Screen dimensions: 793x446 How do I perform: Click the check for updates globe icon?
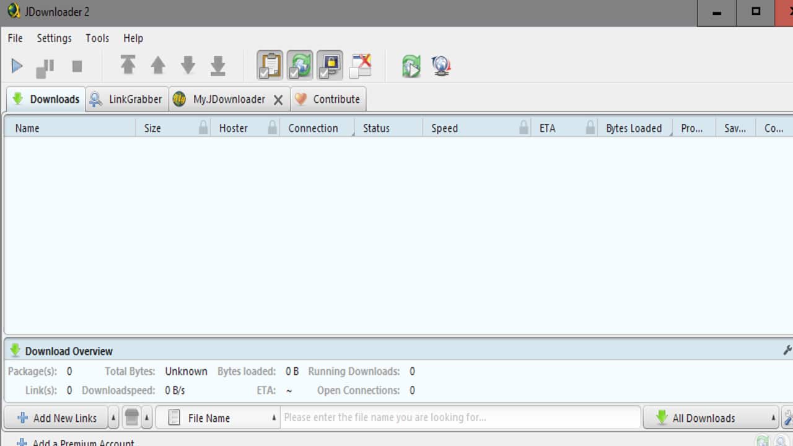point(441,66)
